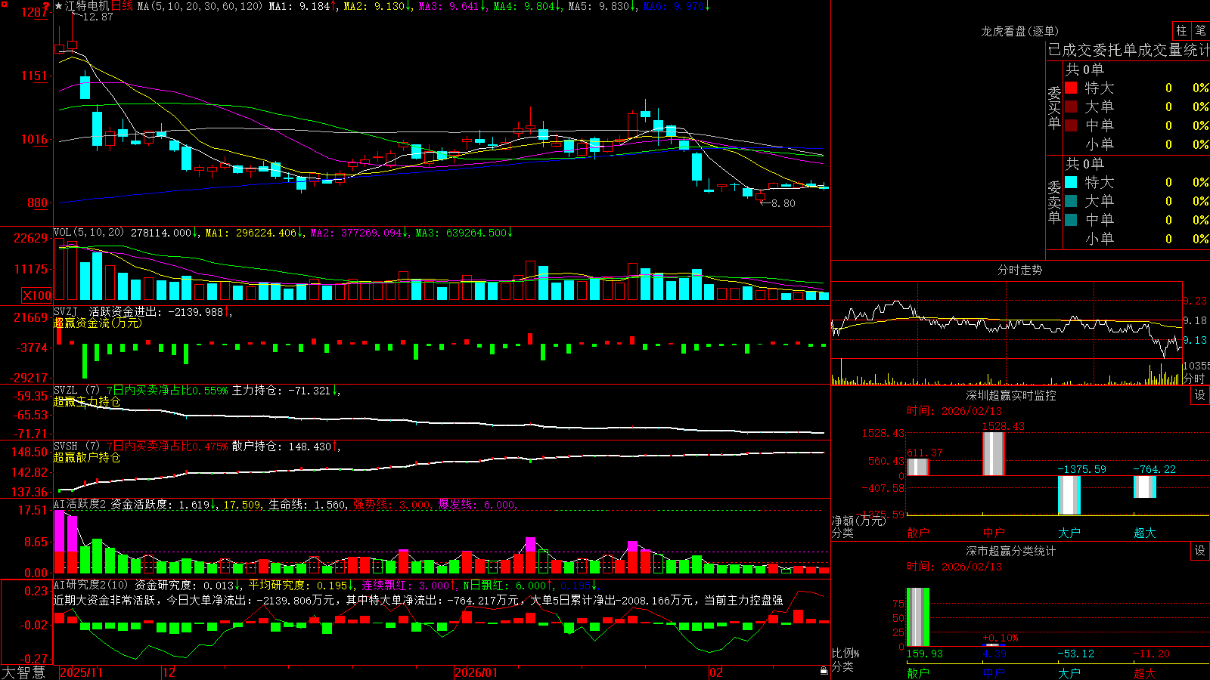Select the SVSH (7) indicator name
Image resolution: width=1210 pixels, height=680 pixels.
tap(76, 447)
